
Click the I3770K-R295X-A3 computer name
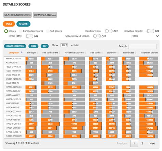(x=14, y=87)
